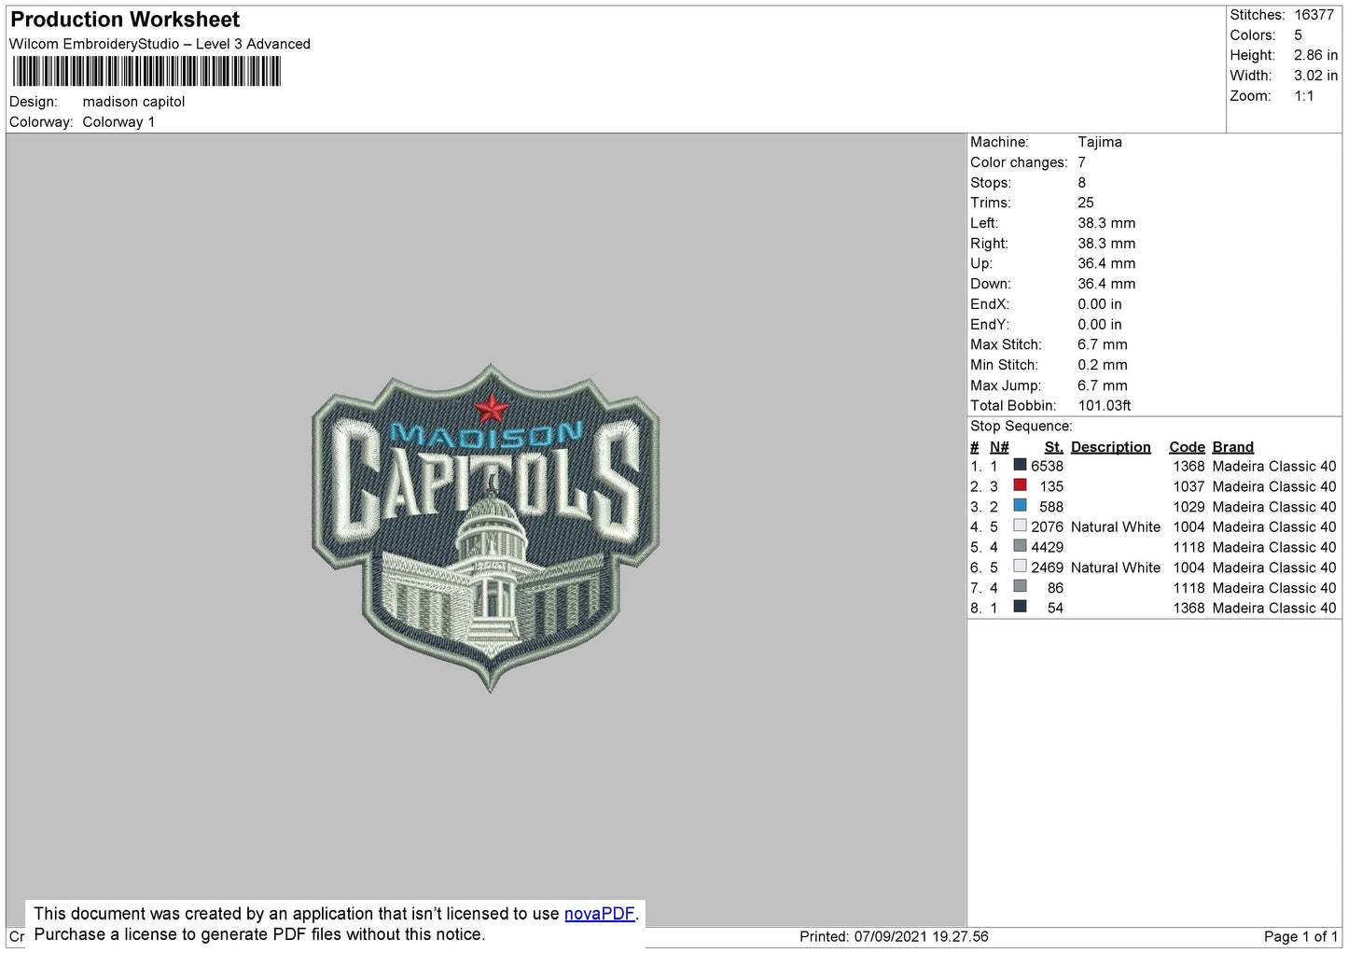
Task: Click the 'Code' column header
Action: tap(1187, 447)
